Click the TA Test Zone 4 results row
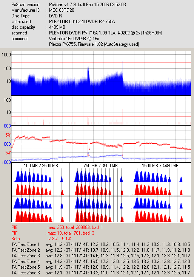Viewport: 194px width, 277px height. point(101,261)
